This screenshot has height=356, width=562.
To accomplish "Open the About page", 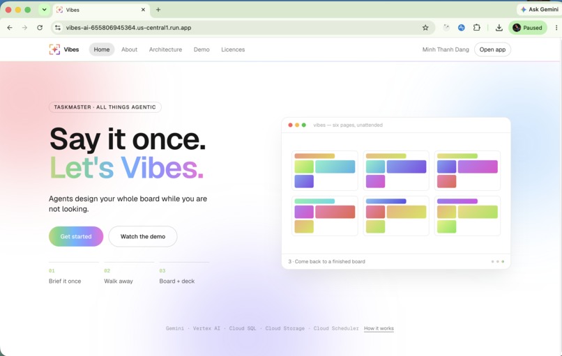I will coord(129,49).
